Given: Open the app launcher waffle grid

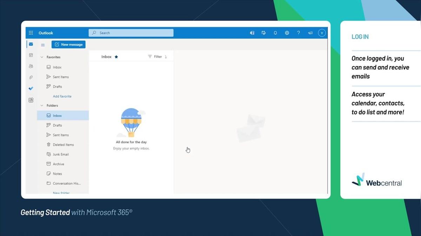Looking at the screenshot, I should coord(31,33).
